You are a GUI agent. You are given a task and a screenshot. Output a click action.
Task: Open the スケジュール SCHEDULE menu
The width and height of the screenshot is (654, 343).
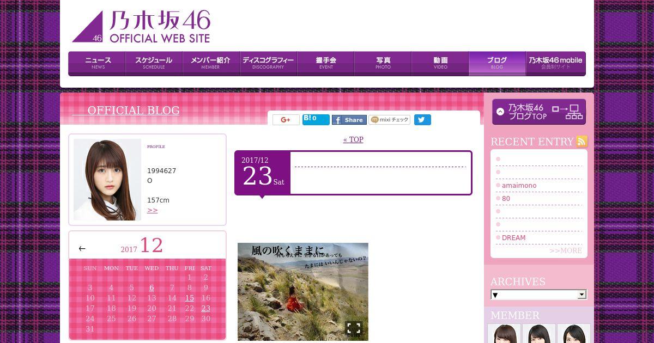pos(154,63)
